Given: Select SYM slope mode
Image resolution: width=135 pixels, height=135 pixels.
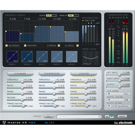Looking at the screenshot, I should tap(49, 15).
